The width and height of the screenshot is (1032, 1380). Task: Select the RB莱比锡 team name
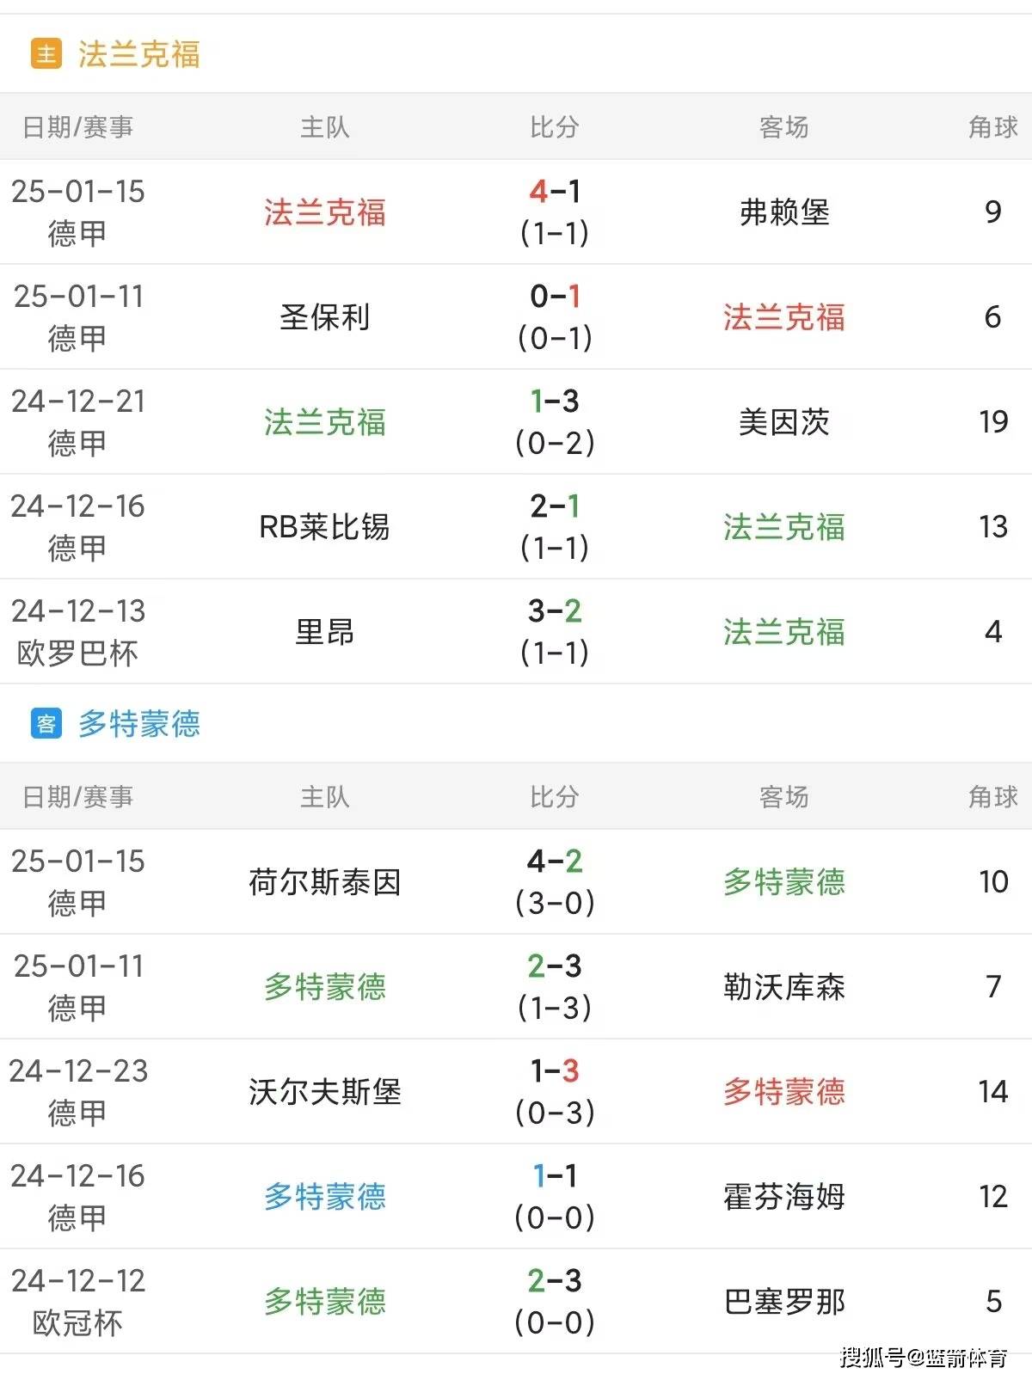tap(324, 526)
